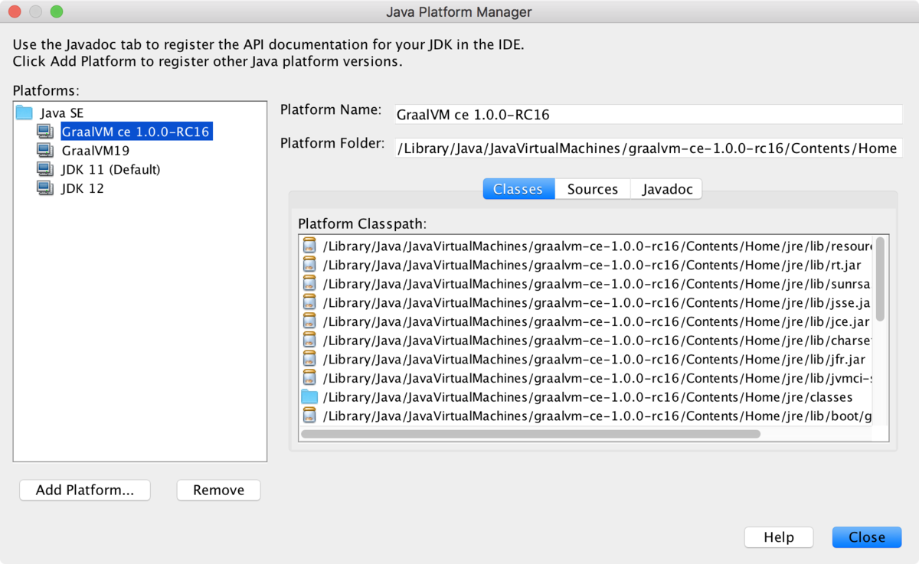Image resolution: width=919 pixels, height=564 pixels.
Task: Select the Java SE tree node
Action: [61, 113]
